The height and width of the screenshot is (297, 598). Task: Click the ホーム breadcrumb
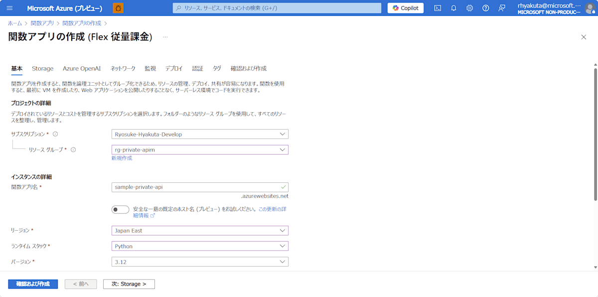click(x=15, y=23)
